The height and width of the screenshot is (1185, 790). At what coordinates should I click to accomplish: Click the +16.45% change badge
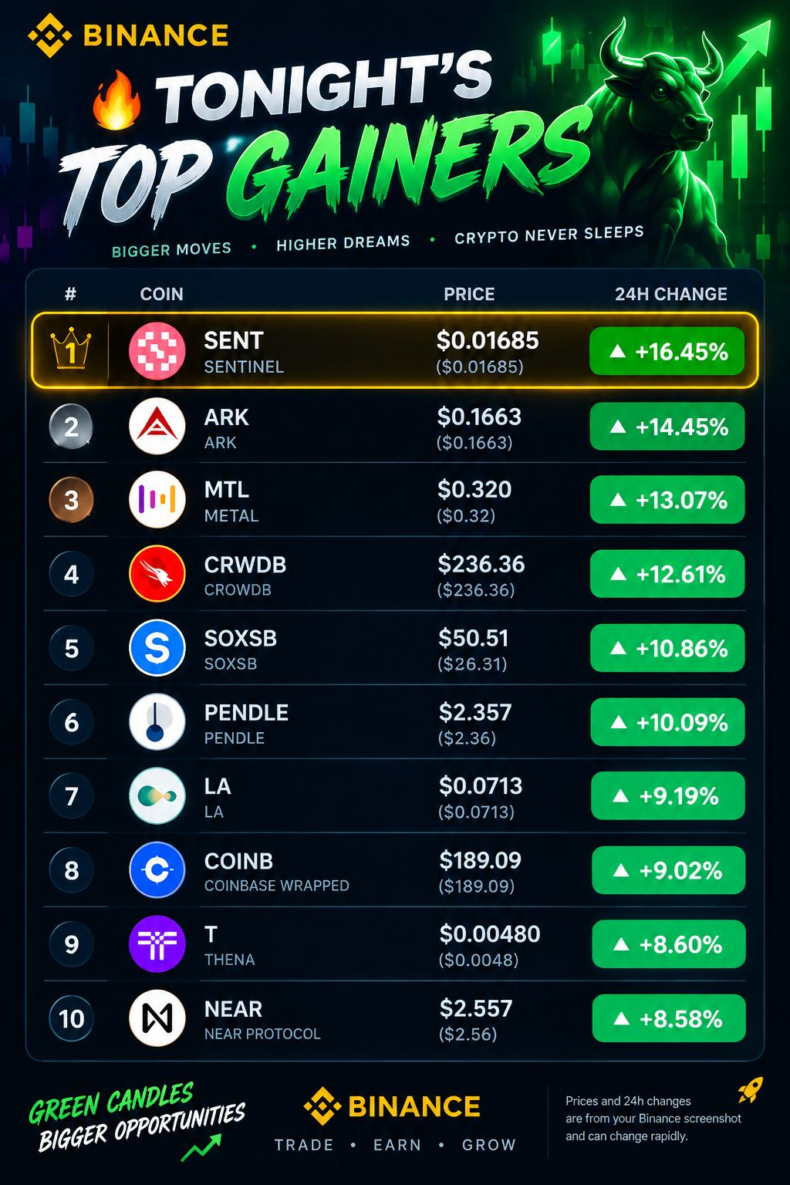click(667, 352)
